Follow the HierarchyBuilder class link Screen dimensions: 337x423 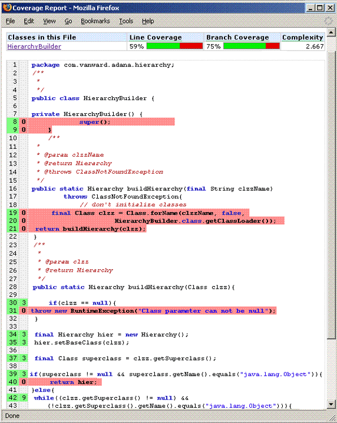[34, 47]
